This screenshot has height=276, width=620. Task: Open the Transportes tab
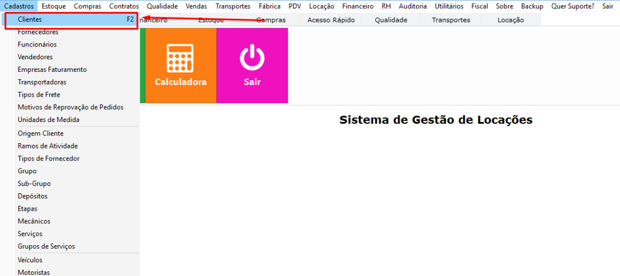click(450, 20)
